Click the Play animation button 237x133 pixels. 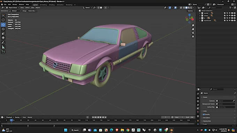click(100, 117)
